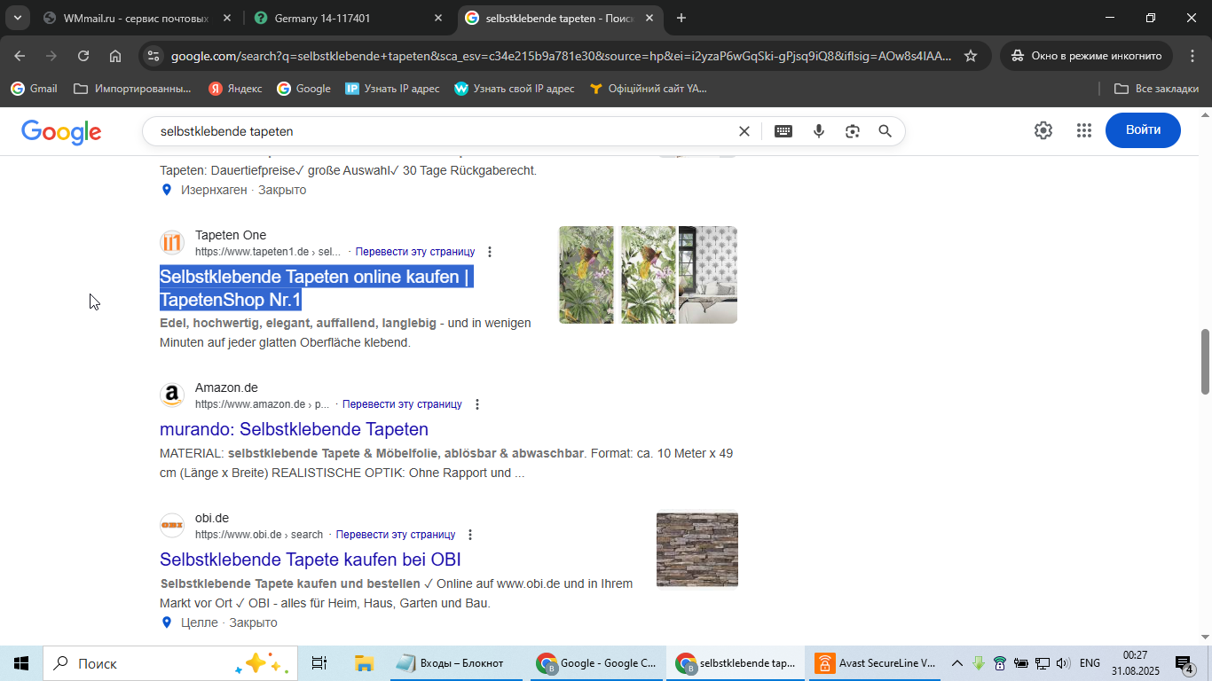Open murando: Selbstklebende Tapeten result
The image size is (1212, 681).
click(294, 429)
